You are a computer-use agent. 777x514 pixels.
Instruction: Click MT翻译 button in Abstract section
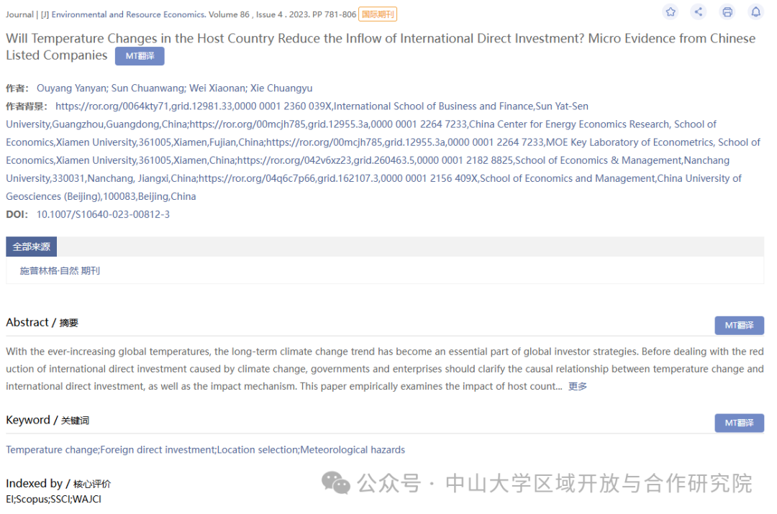click(739, 326)
